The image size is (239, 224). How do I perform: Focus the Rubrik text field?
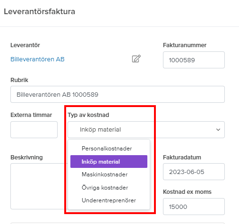[118, 94]
